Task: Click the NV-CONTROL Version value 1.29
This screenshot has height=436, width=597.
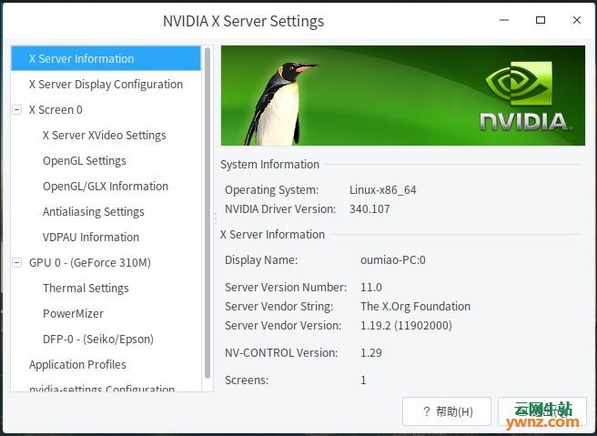Action: [370, 352]
